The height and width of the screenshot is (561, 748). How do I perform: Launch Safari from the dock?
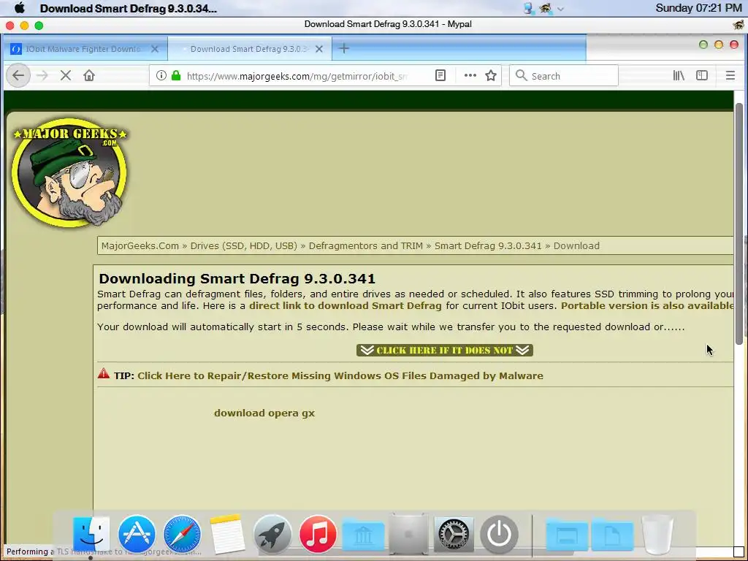(x=182, y=534)
